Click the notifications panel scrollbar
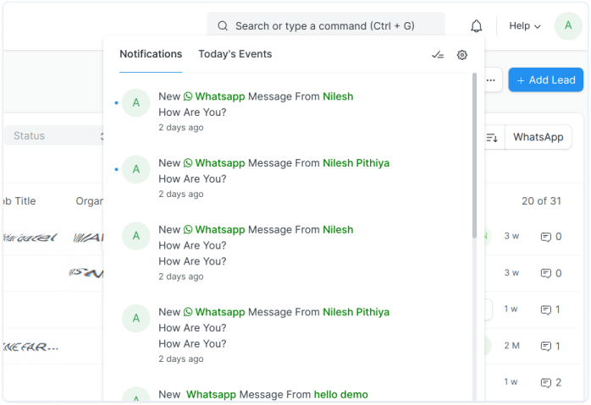The width and height of the screenshot is (591, 405). click(474, 156)
